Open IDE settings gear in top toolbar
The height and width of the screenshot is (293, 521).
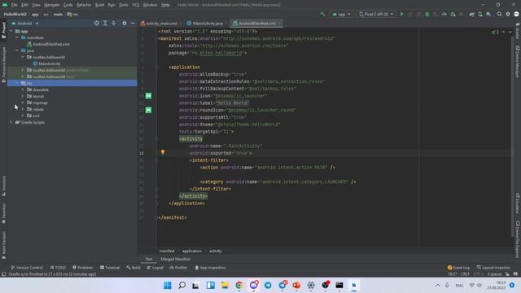(x=508, y=15)
